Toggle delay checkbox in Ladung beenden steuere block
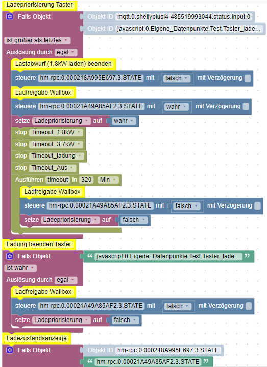Viewport: 267px width, 367px height. pyautogui.click(x=249, y=306)
